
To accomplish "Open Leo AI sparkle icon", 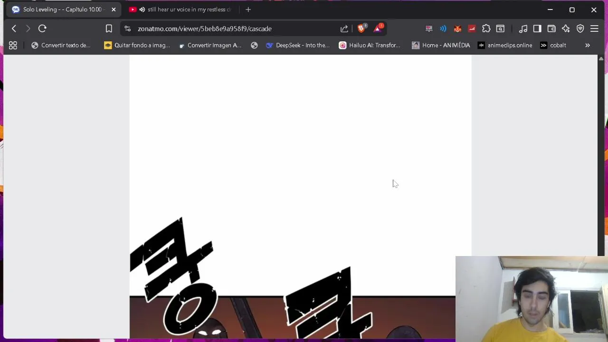I will 566,28.
